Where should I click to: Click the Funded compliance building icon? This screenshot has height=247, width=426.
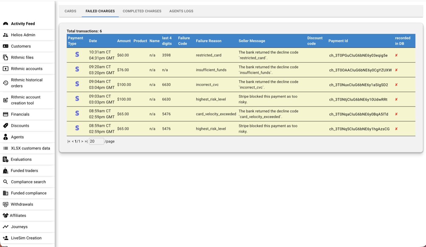[5, 193]
